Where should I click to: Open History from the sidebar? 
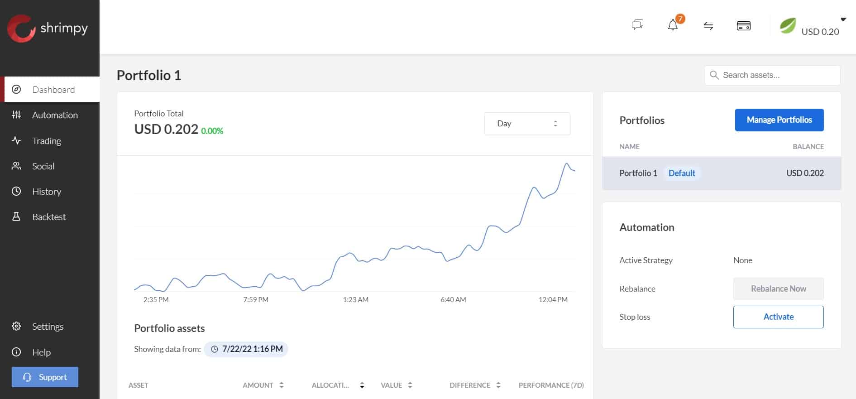click(x=50, y=192)
